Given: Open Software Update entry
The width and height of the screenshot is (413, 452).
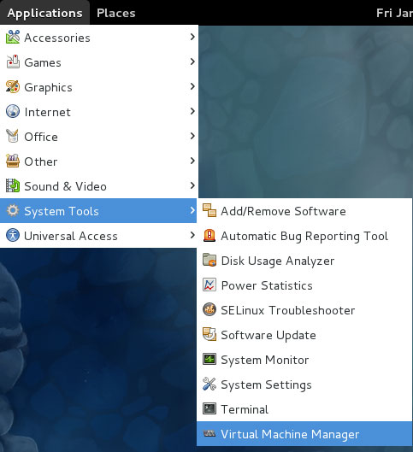Looking at the screenshot, I should click(304, 335).
